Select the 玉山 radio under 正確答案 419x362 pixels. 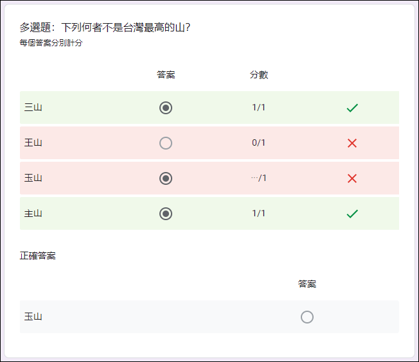307,317
